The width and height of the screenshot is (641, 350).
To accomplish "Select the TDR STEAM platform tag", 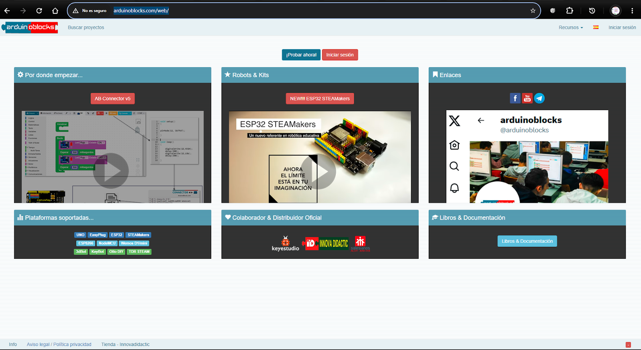I will (x=139, y=252).
